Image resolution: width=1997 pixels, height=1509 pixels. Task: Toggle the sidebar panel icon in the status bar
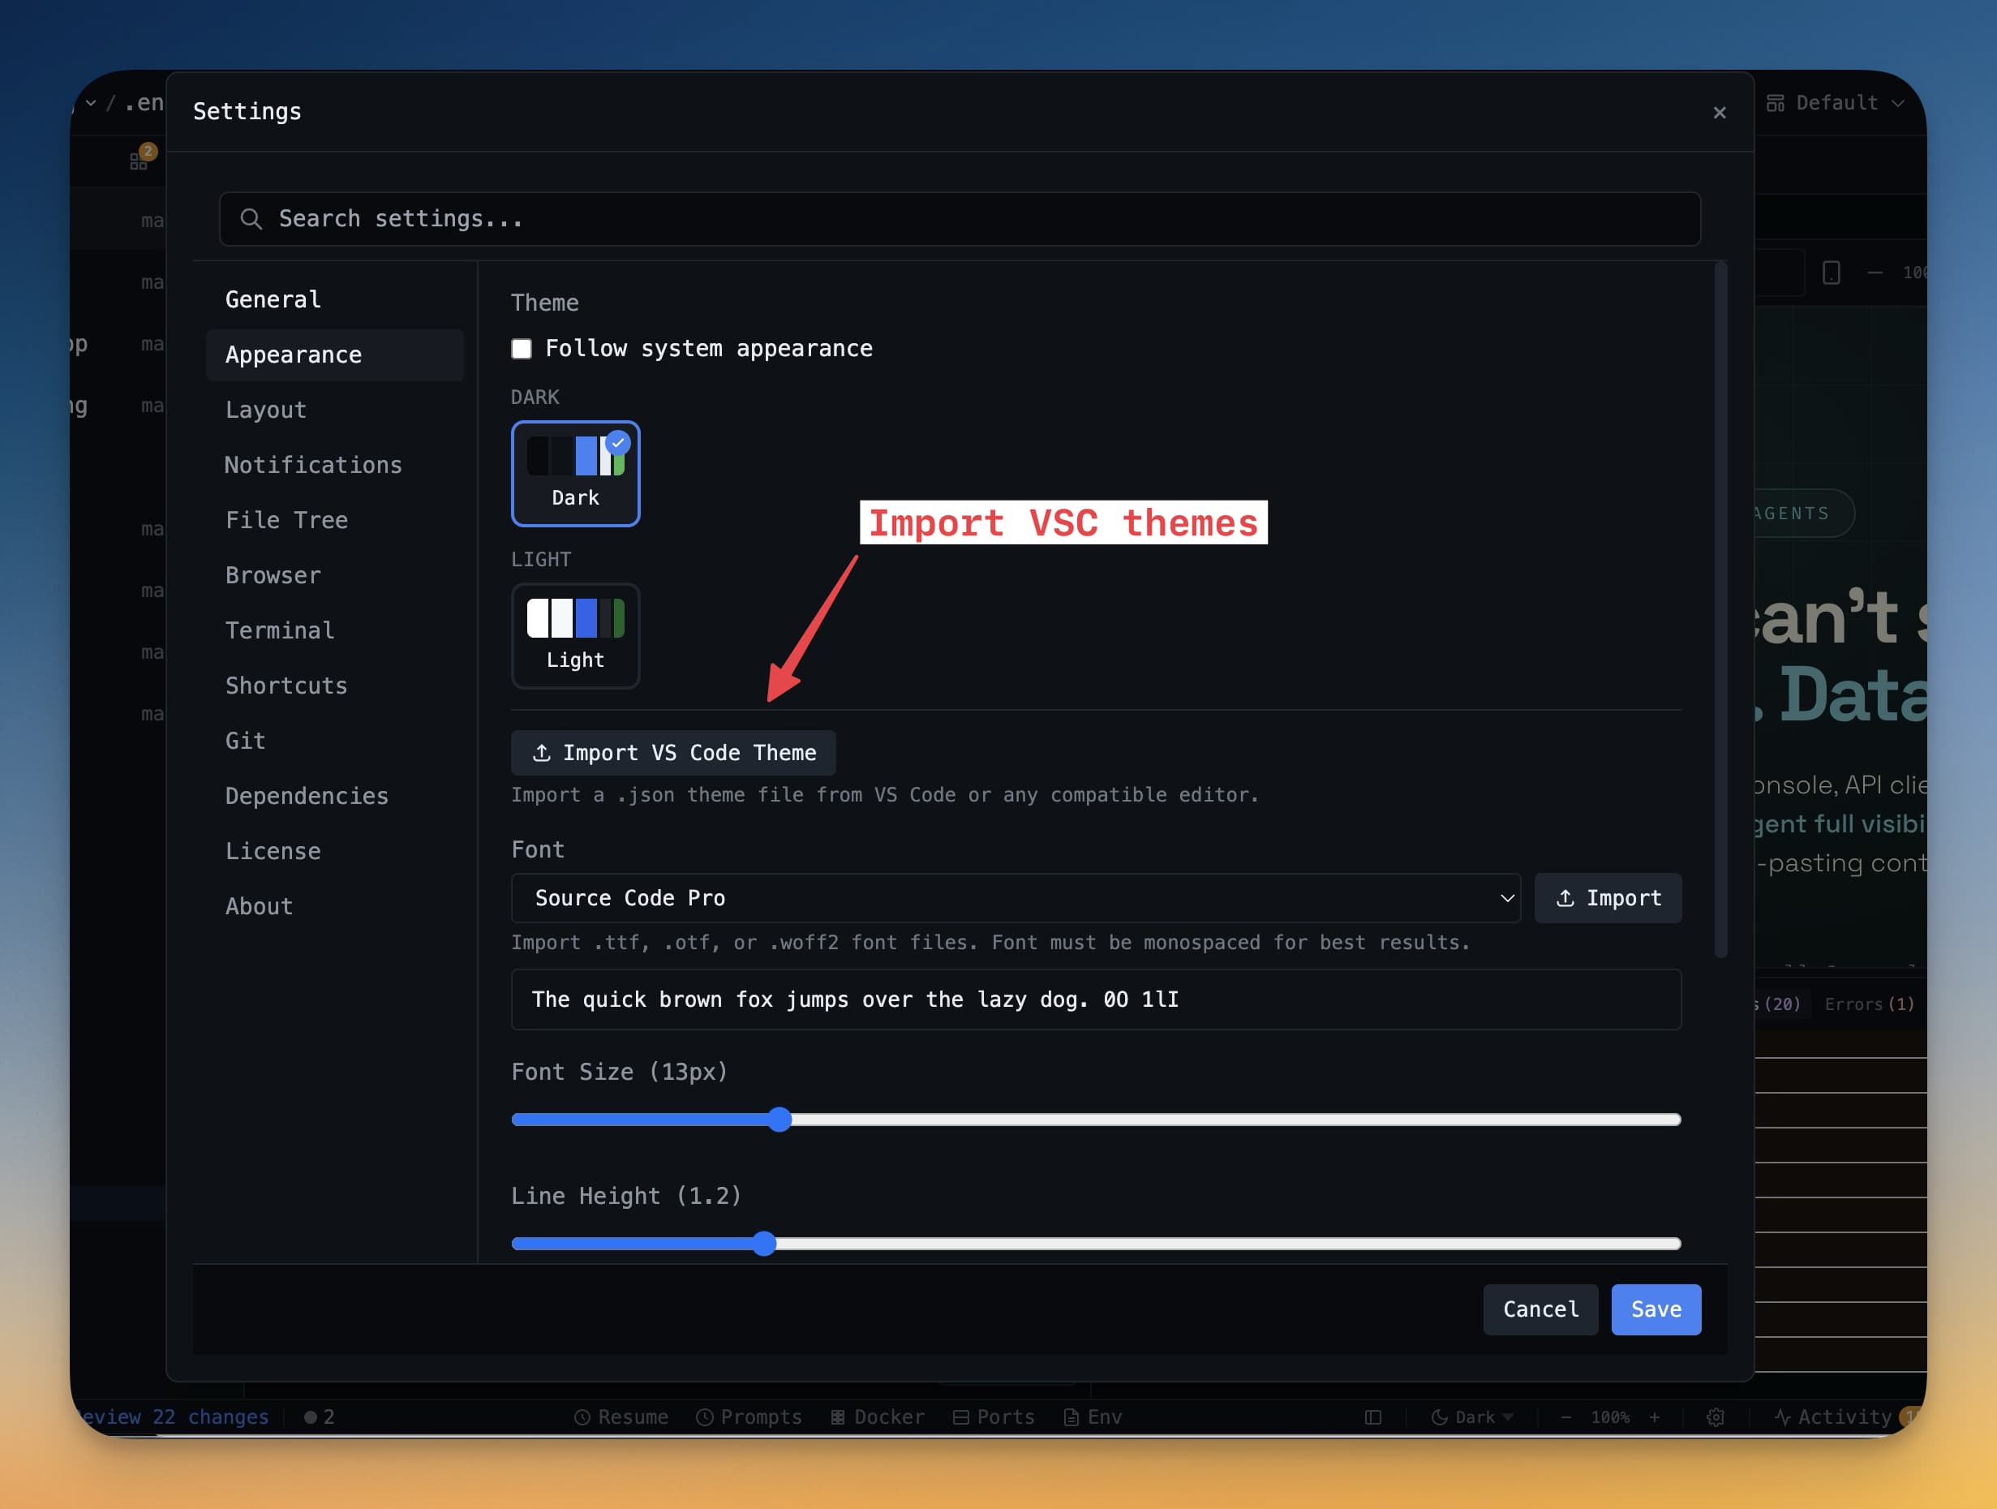(x=1372, y=1416)
